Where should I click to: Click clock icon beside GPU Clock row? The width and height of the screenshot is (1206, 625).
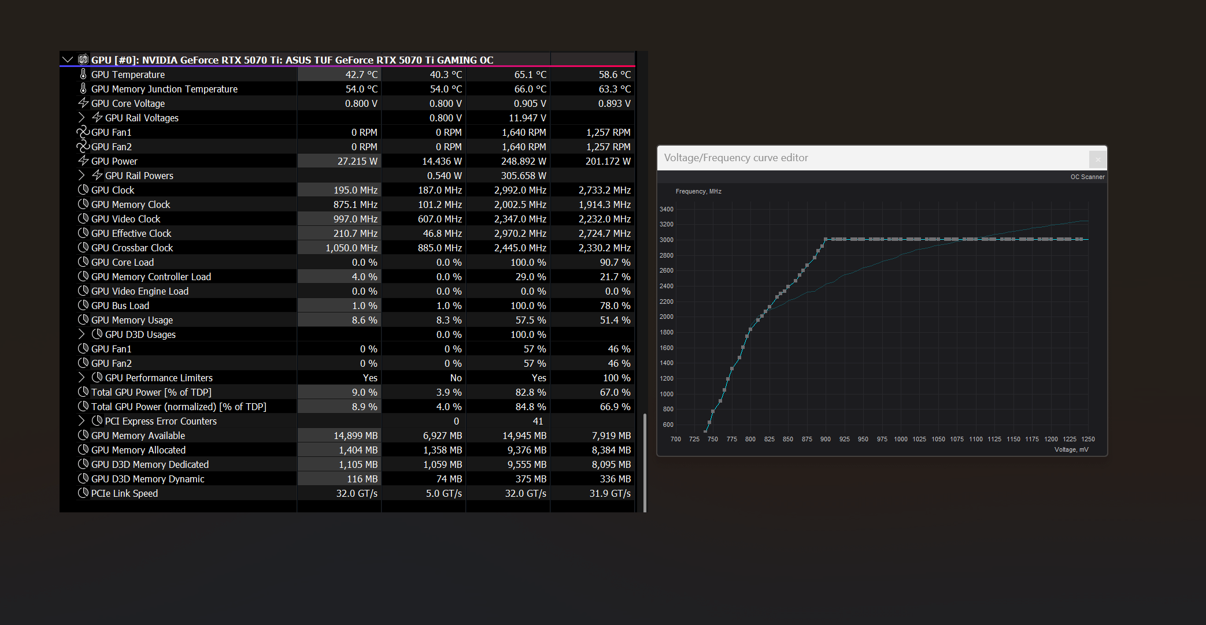(x=83, y=189)
